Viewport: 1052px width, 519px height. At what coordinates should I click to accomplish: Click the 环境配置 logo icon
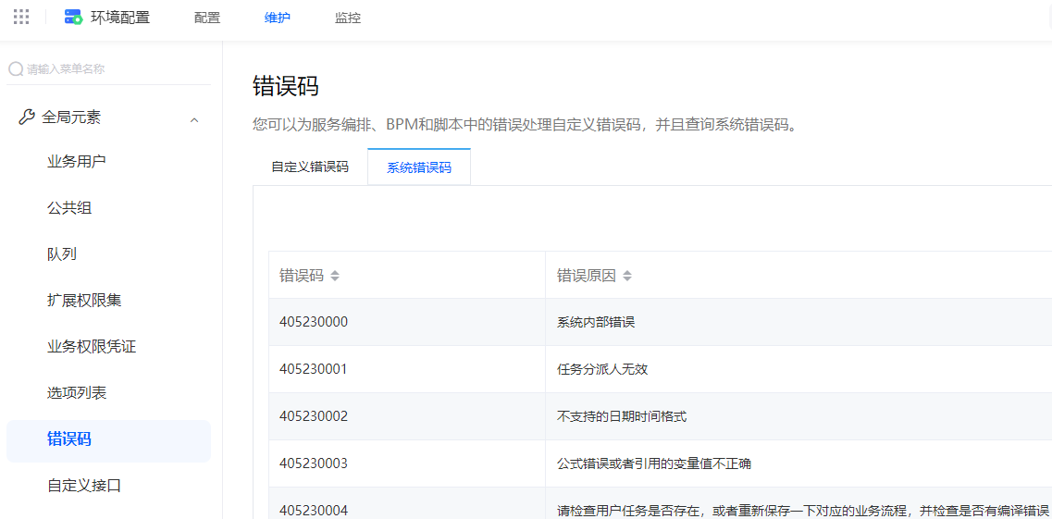(73, 17)
